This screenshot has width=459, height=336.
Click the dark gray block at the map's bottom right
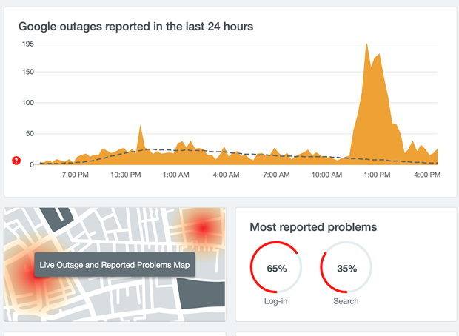pos(201,293)
